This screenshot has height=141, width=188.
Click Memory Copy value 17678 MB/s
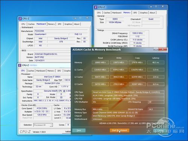click(137, 62)
